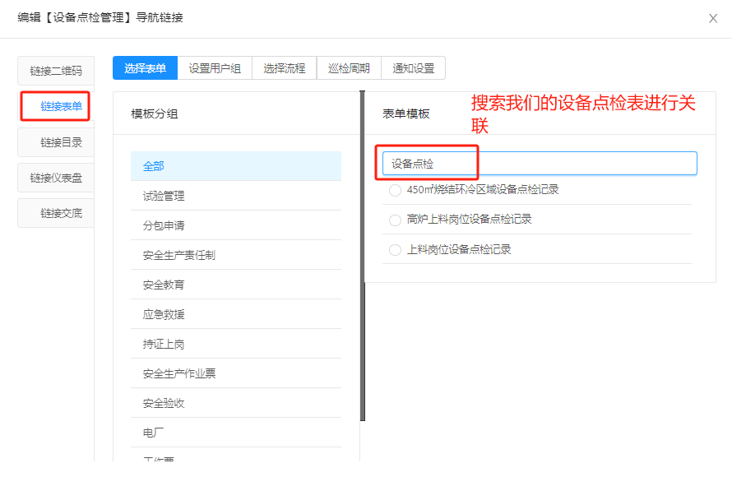
Task: Switch to 通知设置 tab
Action: click(x=413, y=68)
